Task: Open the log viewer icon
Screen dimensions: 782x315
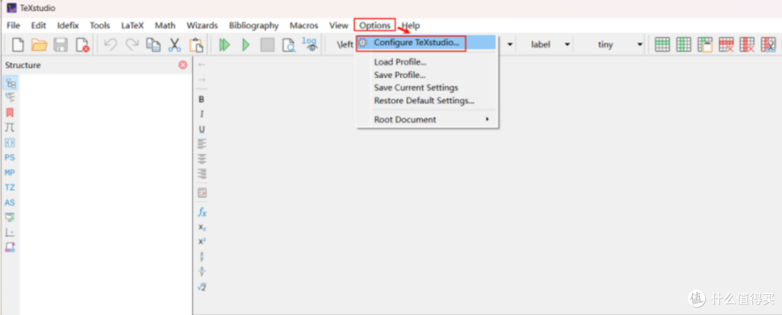Action: pos(310,44)
